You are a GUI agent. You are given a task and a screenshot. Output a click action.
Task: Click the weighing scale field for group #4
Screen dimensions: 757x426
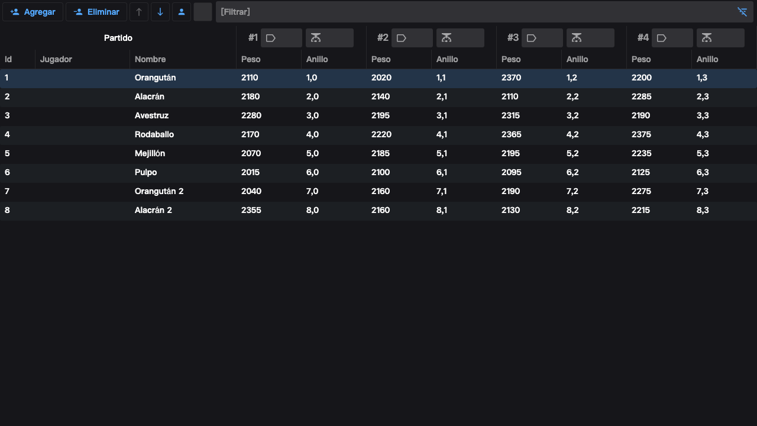[720, 38]
